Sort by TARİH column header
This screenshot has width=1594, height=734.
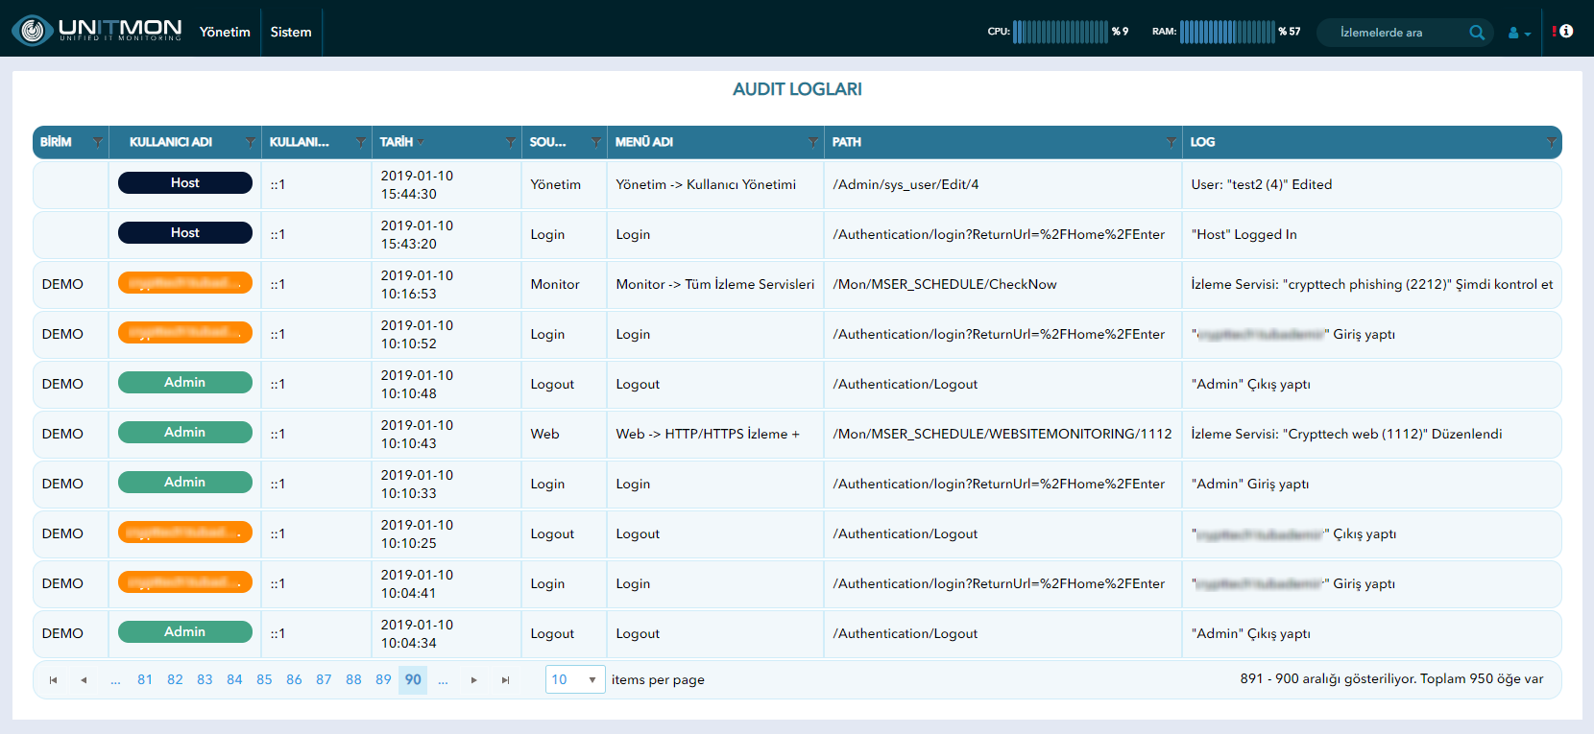coord(397,142)
